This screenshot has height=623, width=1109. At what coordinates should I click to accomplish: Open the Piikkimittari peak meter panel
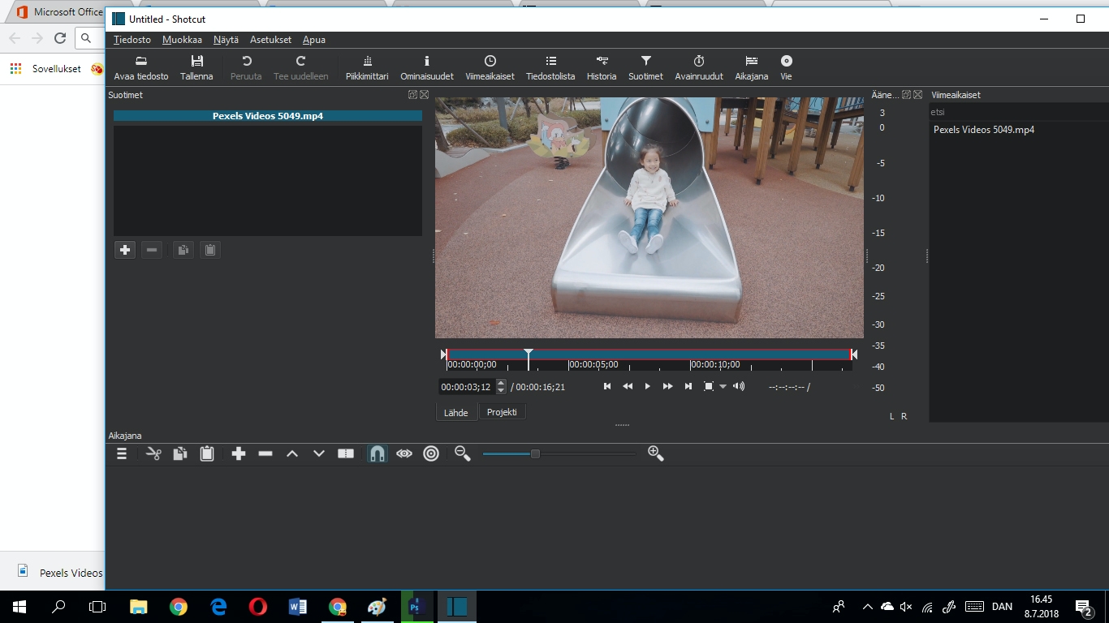click(367, 67)
